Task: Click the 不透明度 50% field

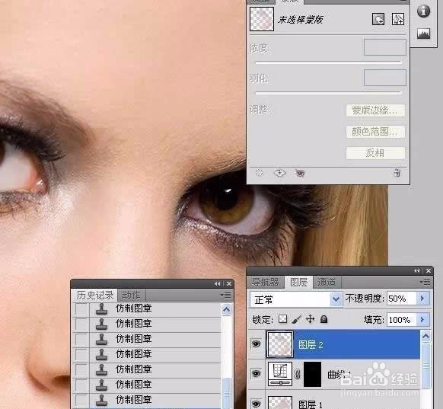Action: [x=401, y=299]
